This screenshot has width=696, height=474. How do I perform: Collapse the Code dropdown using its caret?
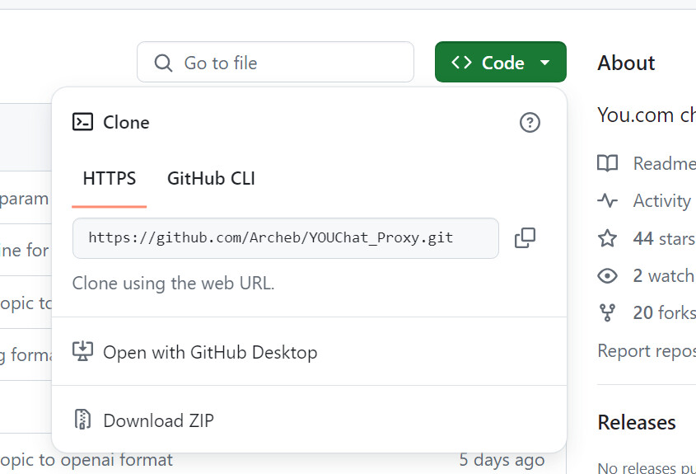pos(544,63)
